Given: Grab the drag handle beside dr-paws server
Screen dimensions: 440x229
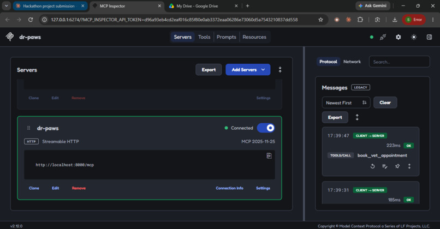Looking at the screenshot, I should 28,128.
